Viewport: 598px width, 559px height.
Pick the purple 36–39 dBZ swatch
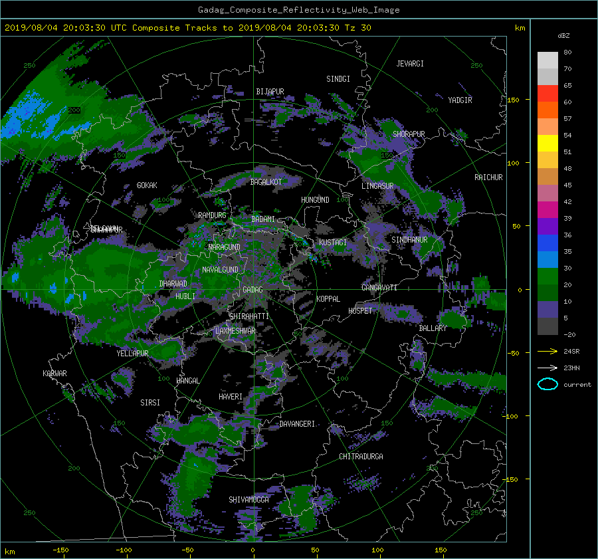(548, 227)
